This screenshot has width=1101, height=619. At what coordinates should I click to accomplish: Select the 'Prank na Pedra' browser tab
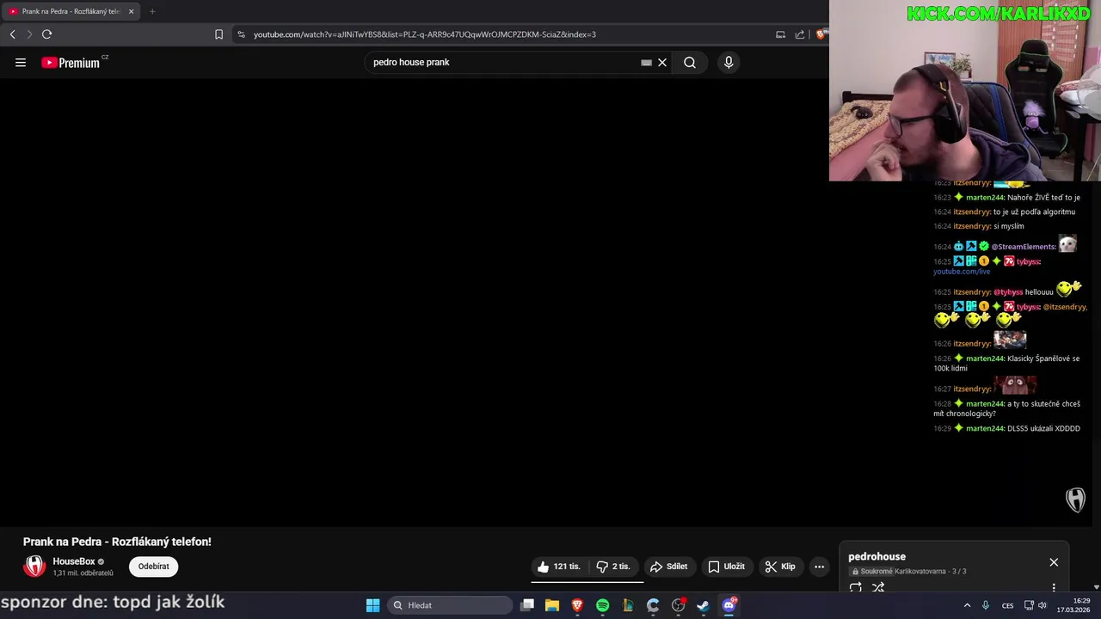pyautogui.click(x=71, y=11)
